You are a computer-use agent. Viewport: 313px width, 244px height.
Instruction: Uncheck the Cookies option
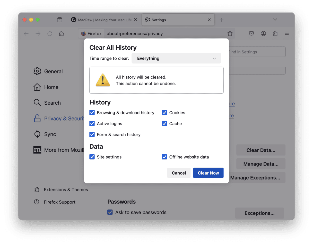[x=164, y=113]
